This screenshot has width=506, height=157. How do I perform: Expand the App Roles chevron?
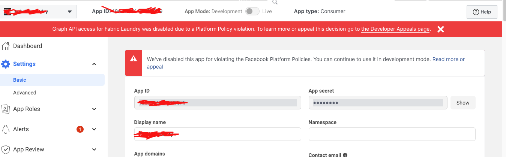94,109
